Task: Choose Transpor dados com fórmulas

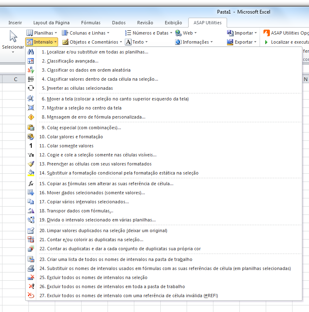Action: [164, 211]
